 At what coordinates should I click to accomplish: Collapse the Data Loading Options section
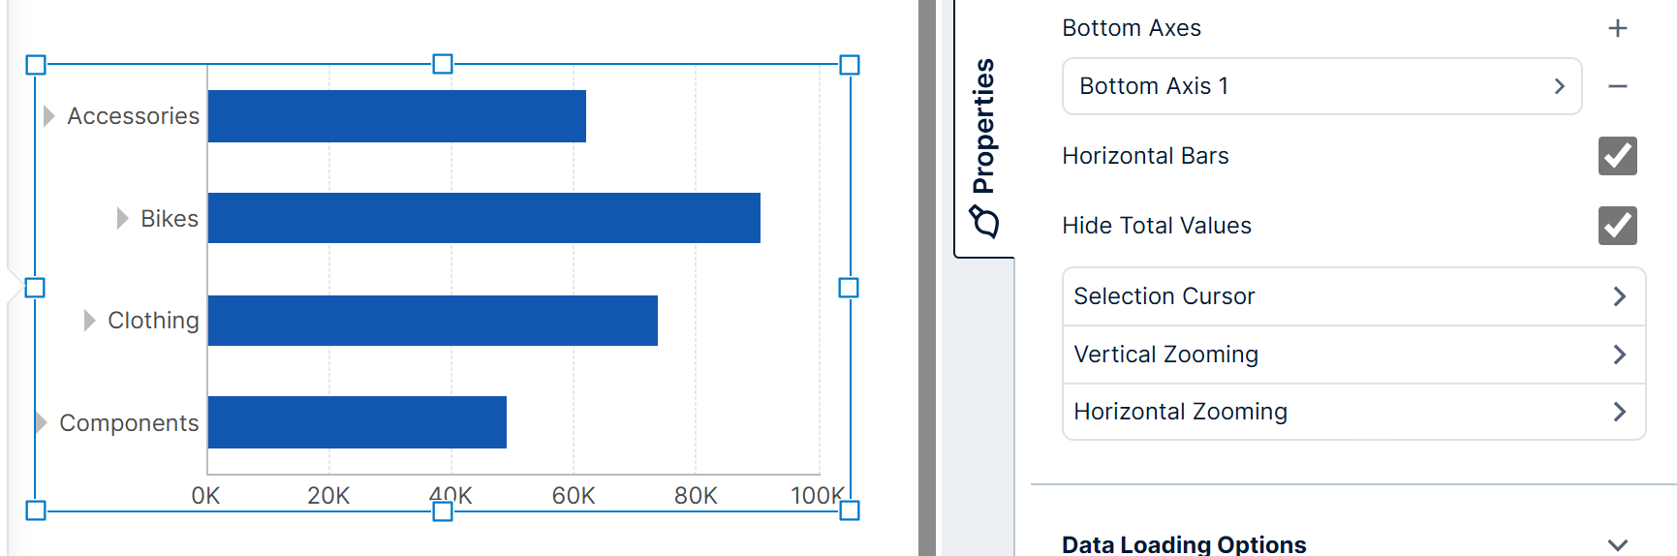pyautogui.click(x=1617, y=544)
